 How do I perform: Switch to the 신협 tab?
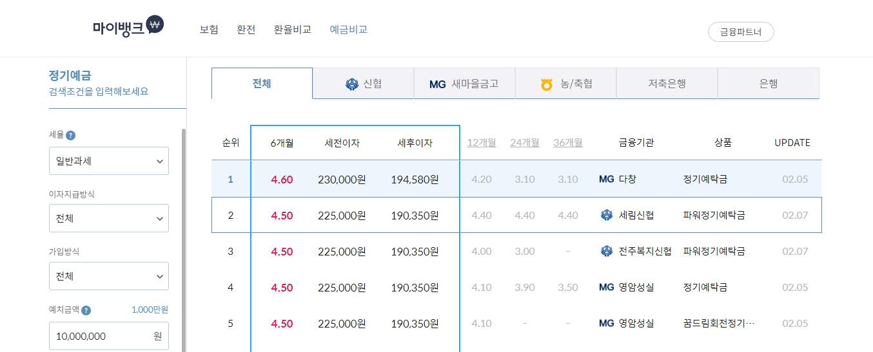(363, 84)
